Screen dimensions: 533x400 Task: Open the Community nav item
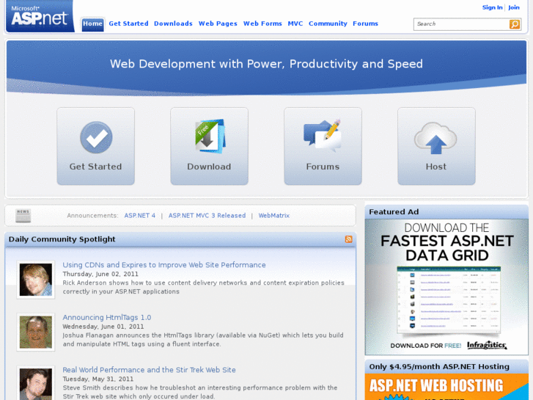point(328,23)
